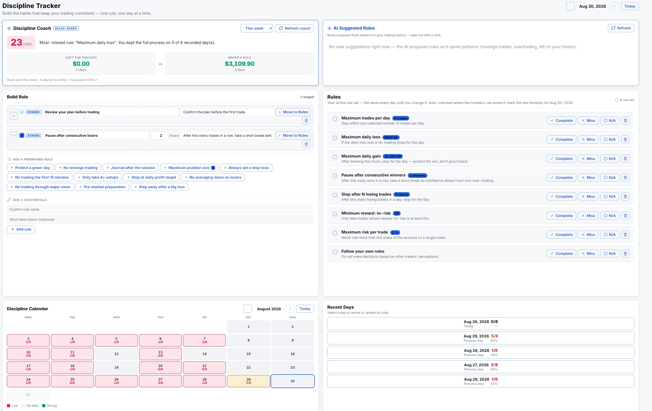Mark Maximum trades per day Complete
Viewport: 652px width, 411px height.
561,120
